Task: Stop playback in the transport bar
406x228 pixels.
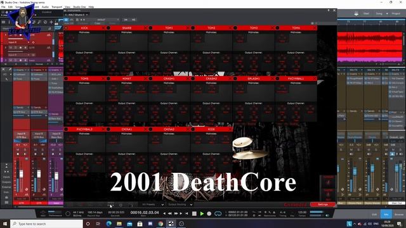Action: point(194,213)
